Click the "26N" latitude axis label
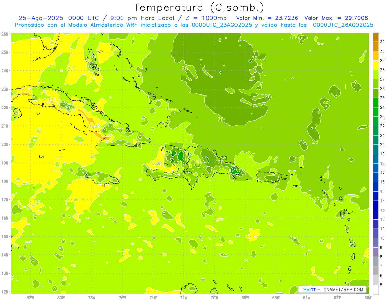Viewport: 391px width, 302px height. [5, 34]
